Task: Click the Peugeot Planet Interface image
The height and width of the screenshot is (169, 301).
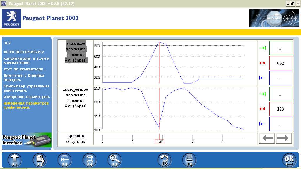Action: 26,140
